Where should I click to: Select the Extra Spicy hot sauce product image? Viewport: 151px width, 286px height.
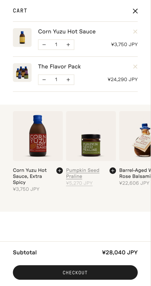(x=38, y=136)
